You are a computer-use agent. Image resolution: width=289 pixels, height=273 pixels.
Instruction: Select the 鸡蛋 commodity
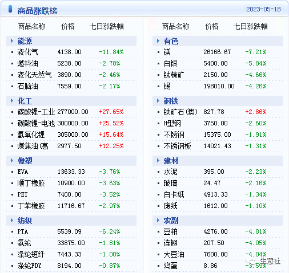point(170,266)
